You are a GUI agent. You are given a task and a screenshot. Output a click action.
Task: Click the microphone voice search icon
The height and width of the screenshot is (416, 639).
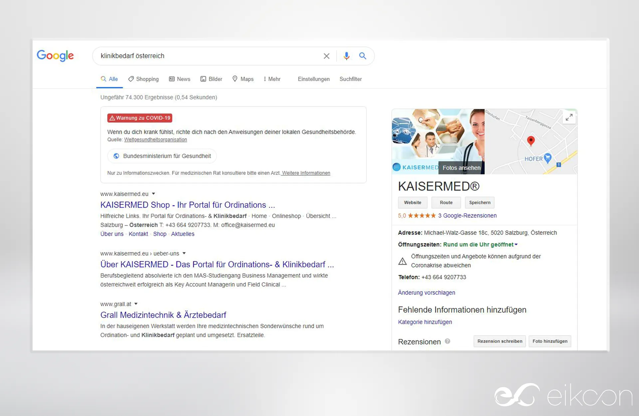pyautogui.click(x=346, y=56)
